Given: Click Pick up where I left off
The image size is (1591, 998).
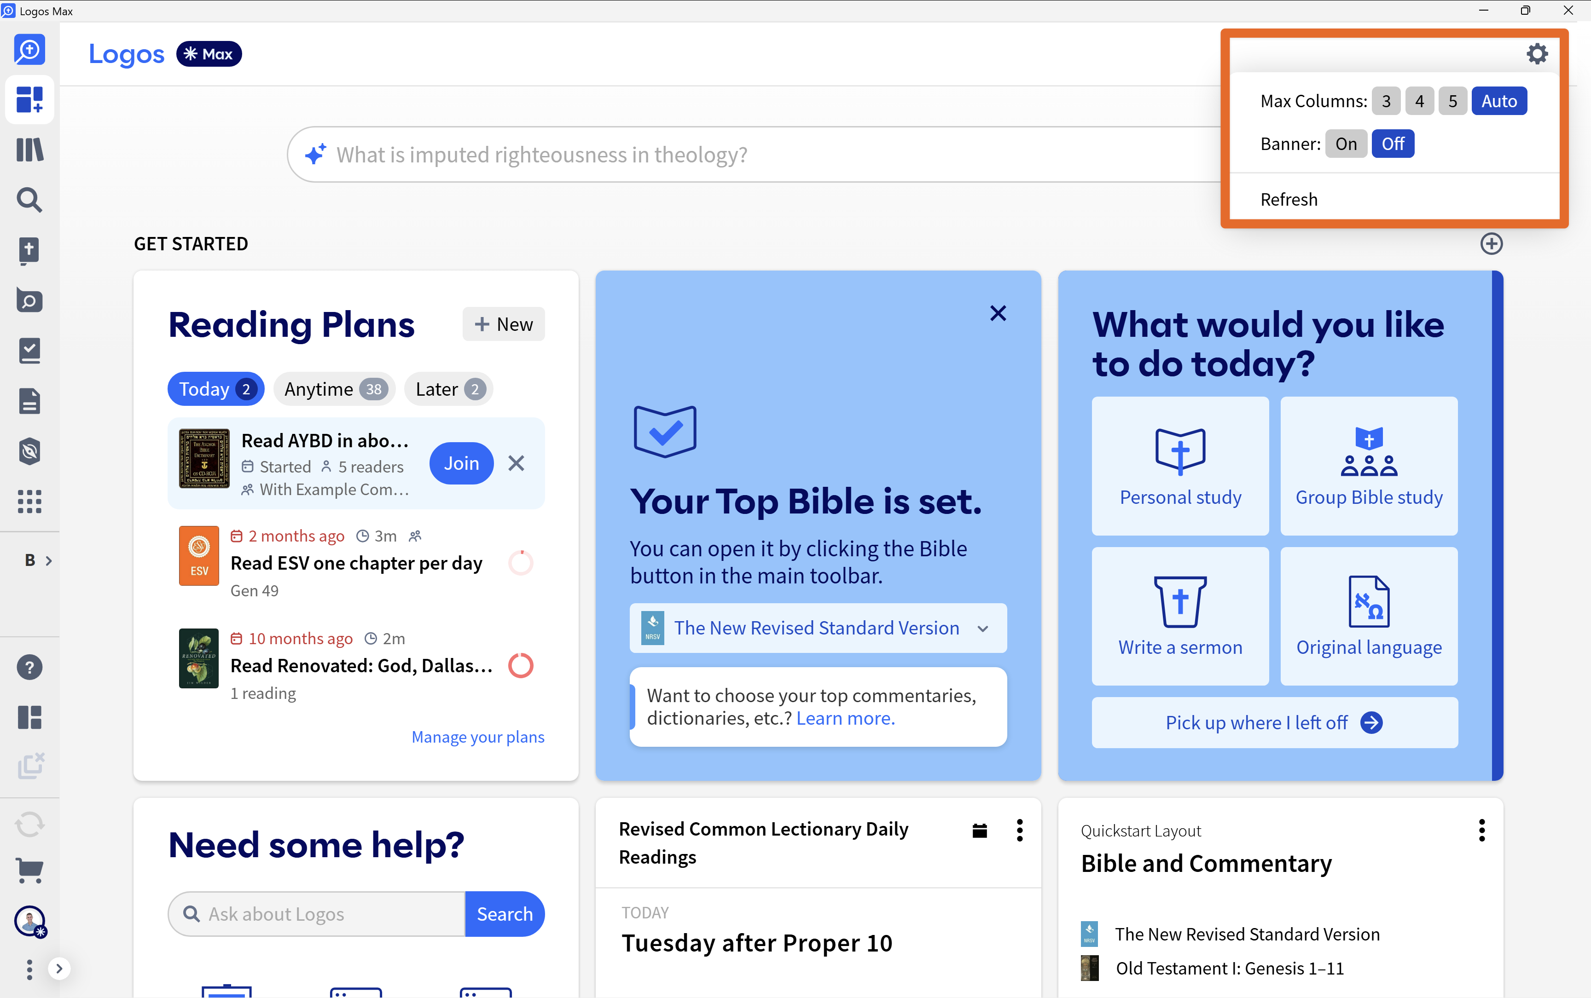Looking at the screenshot, I should (1275, 723).
